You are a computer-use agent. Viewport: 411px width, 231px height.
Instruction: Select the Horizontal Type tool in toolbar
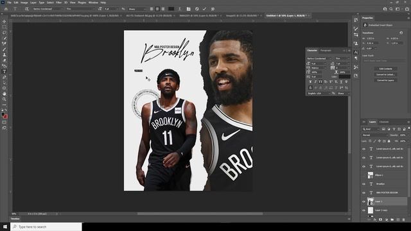tap(4, 71)
